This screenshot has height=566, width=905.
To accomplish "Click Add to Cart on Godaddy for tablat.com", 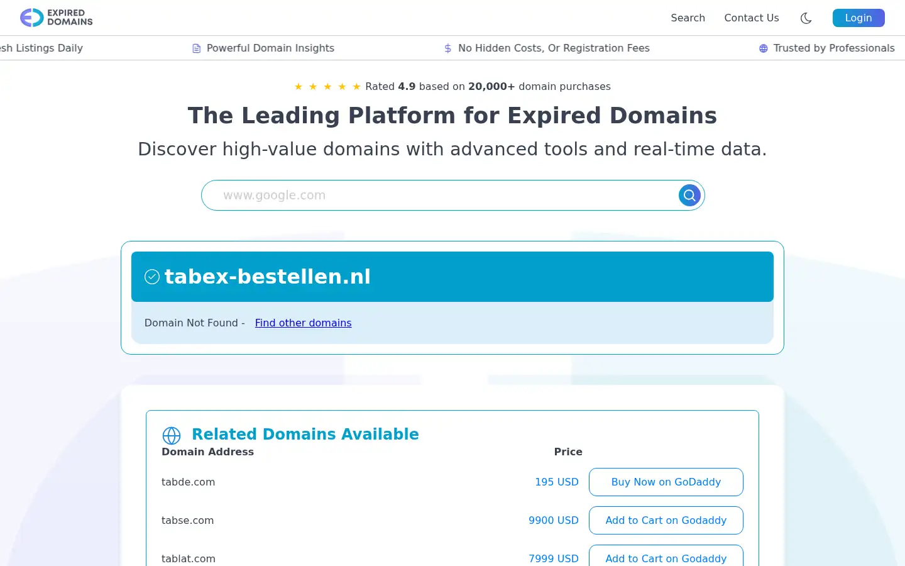I will pyautogui.click(x=666, y=556).
